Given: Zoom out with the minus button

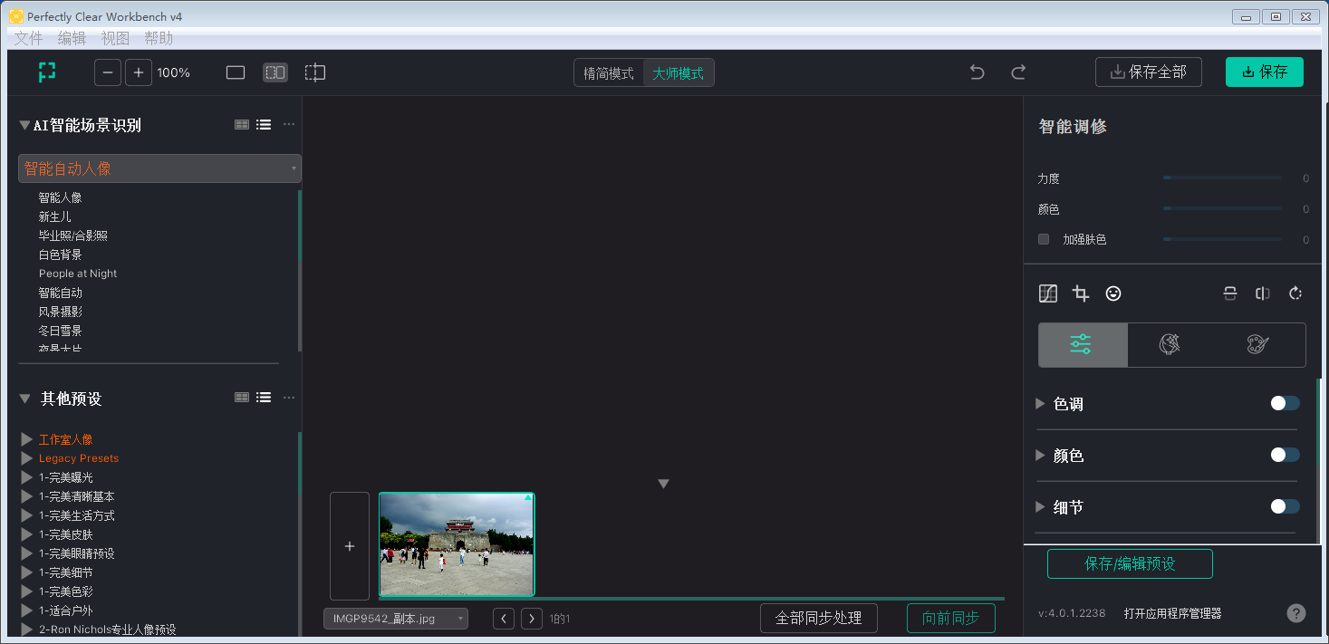Looking at the screenshot, I should point(108,72).
